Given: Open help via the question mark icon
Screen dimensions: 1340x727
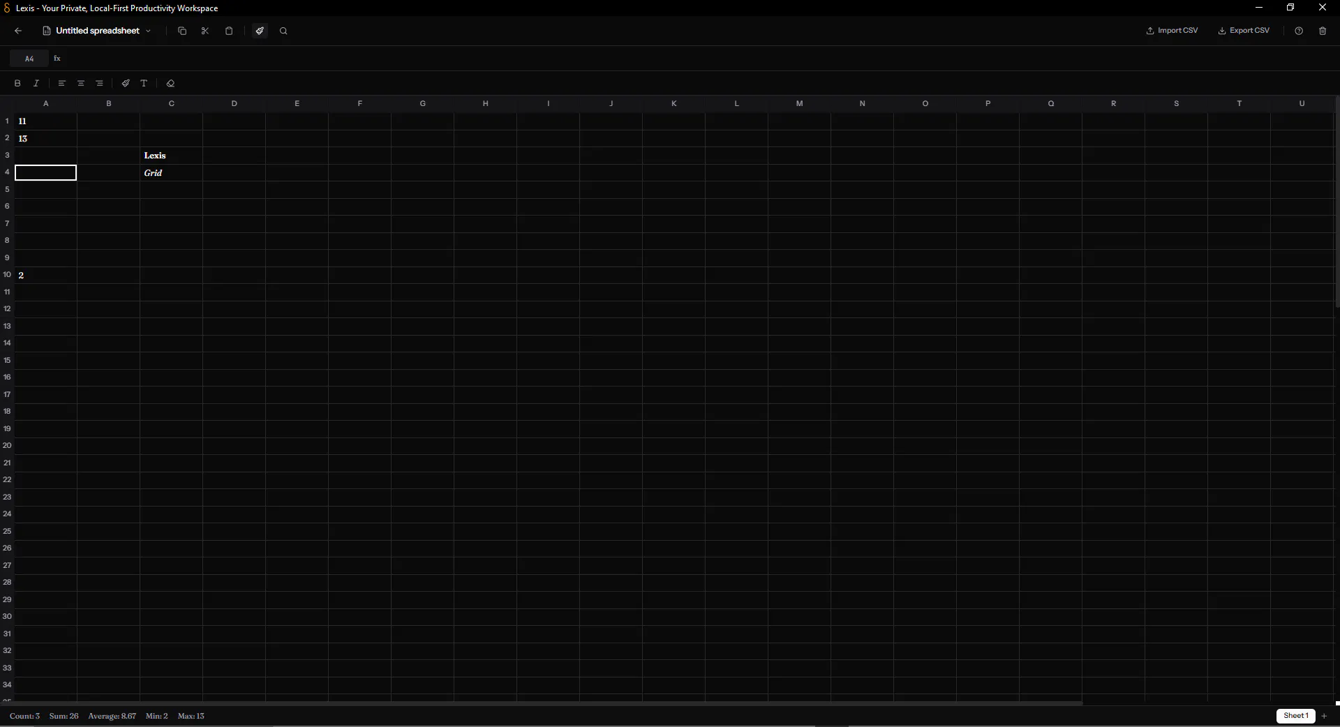Looking at the screenshot, I should point(1299,31).
